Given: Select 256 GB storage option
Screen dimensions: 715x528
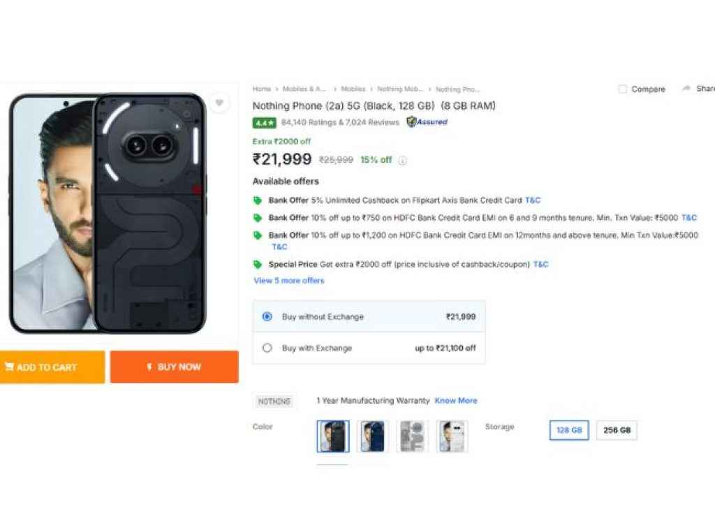Looking at the screenshot, I should click(617, 430).
